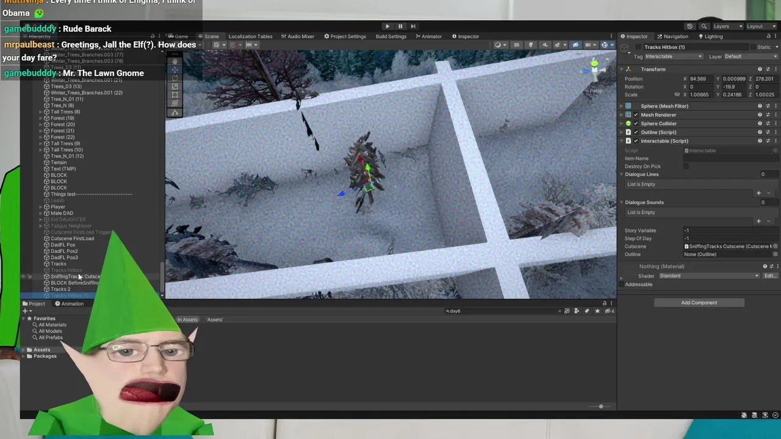This screenshot has height=439, width=781.
Task: Toggle 2D view in the scene
Action: [x=516, y=45]
